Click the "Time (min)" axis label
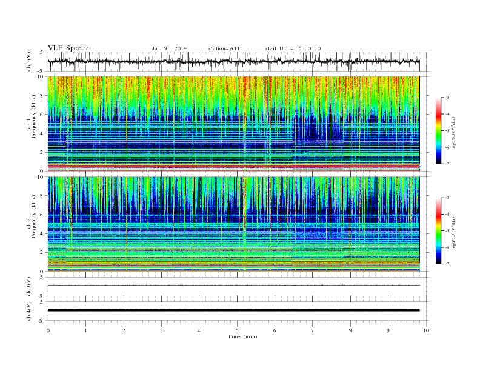The height and width of the screenshot is (371, 480). click(x=242, y=336)
